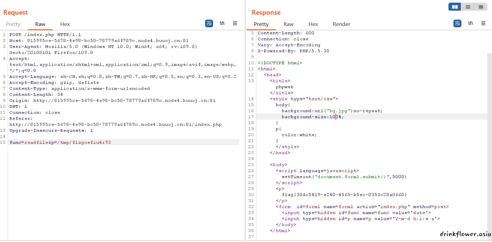The width and height of the screenshot is (492, 242).
Task: Click the X-Powered-By: PHP/5.5.38 response header
Action: (x=294, y=51)
